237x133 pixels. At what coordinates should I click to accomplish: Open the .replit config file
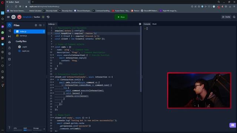point(24,47)
